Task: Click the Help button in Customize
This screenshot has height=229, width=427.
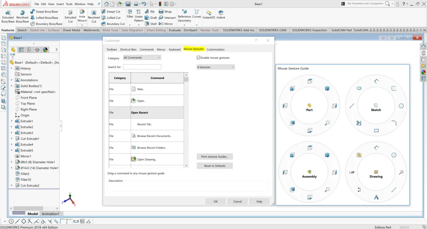Action: click(x=259, y=202)
